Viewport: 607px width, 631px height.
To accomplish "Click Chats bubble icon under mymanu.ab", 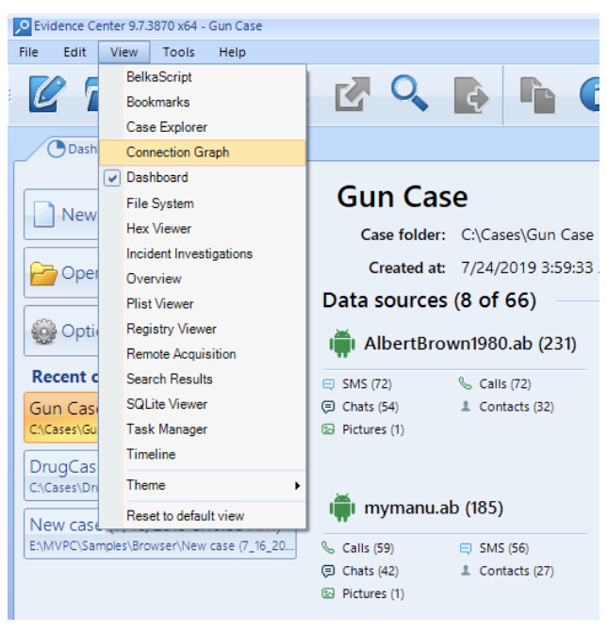I will tap(328, 571).
